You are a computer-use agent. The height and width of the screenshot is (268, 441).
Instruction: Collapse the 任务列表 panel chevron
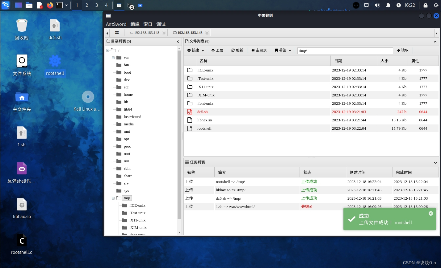tap(435, 163)
